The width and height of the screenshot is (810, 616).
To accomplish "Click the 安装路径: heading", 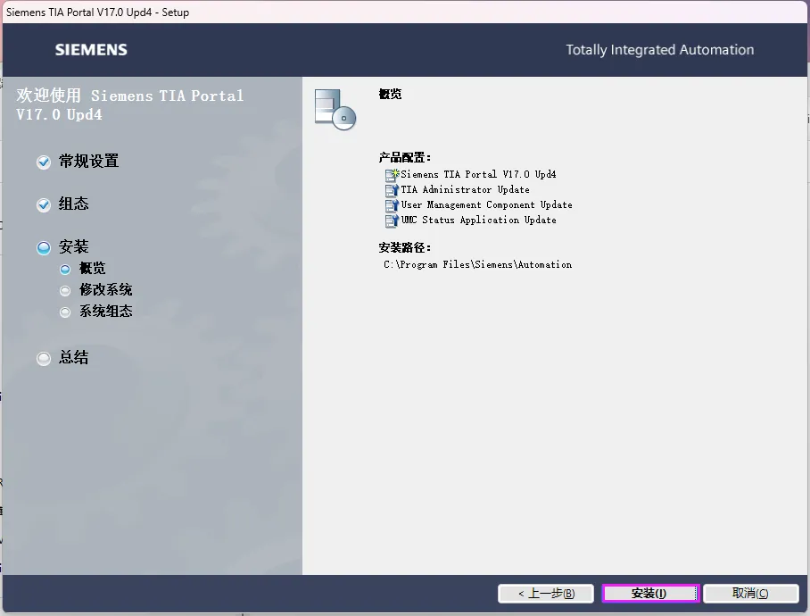I will coord(404,247).
